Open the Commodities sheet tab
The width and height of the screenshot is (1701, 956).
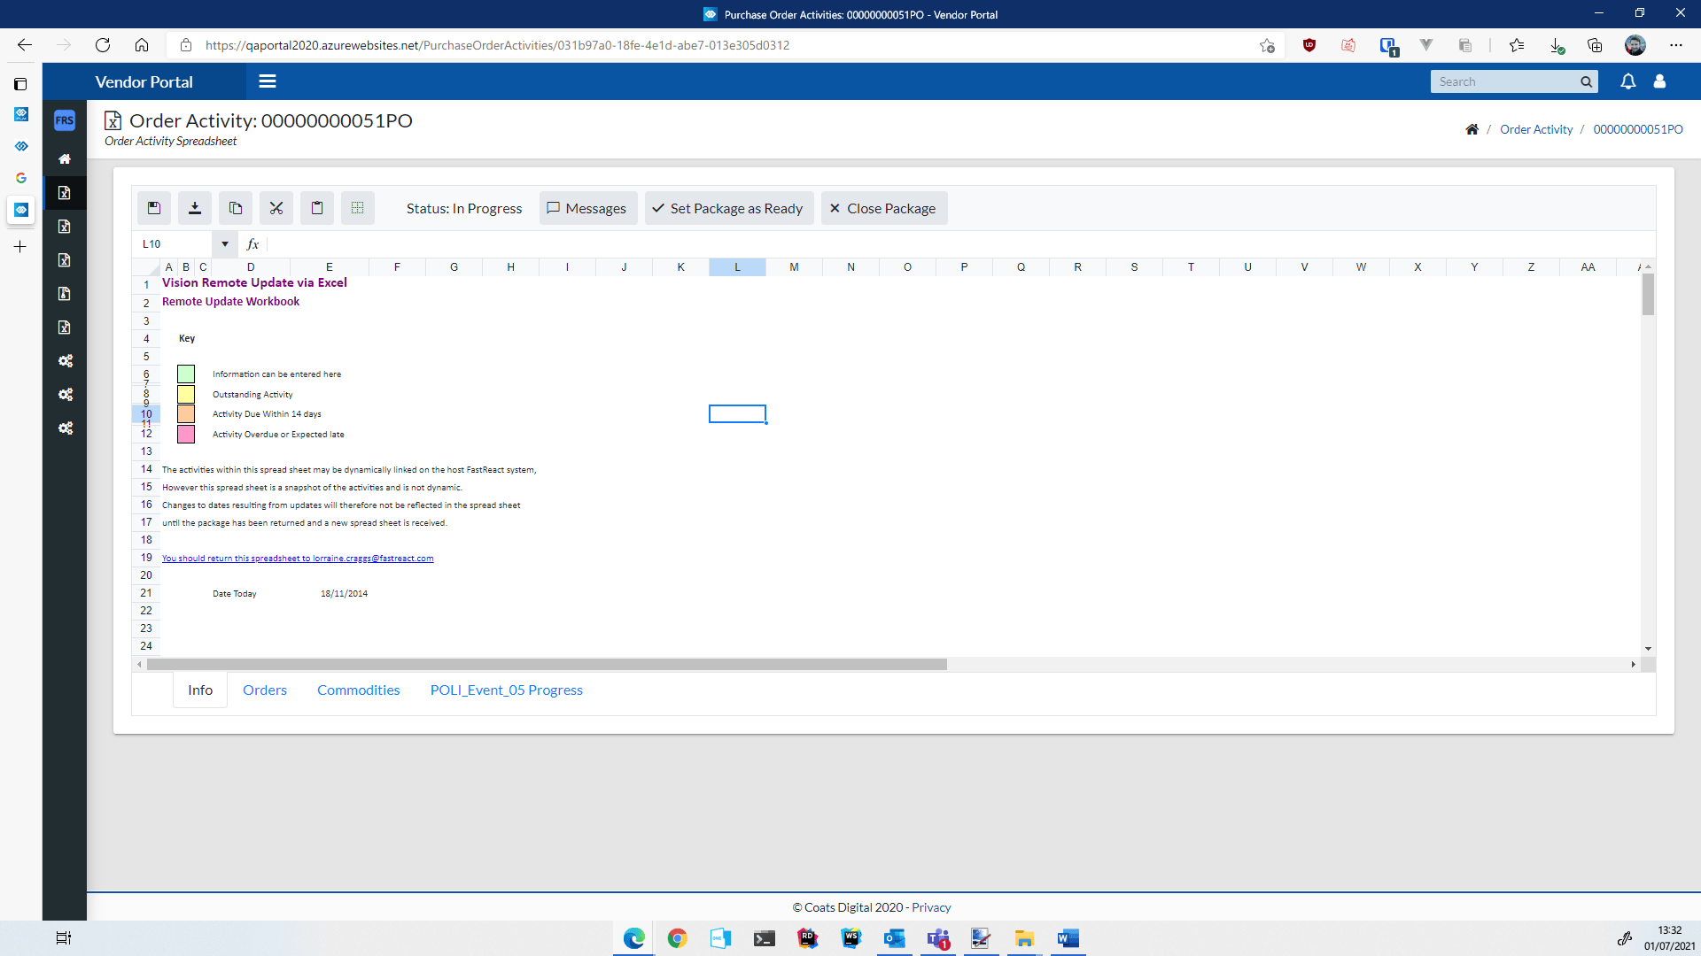pyautogui.click(x=358, y=690)
